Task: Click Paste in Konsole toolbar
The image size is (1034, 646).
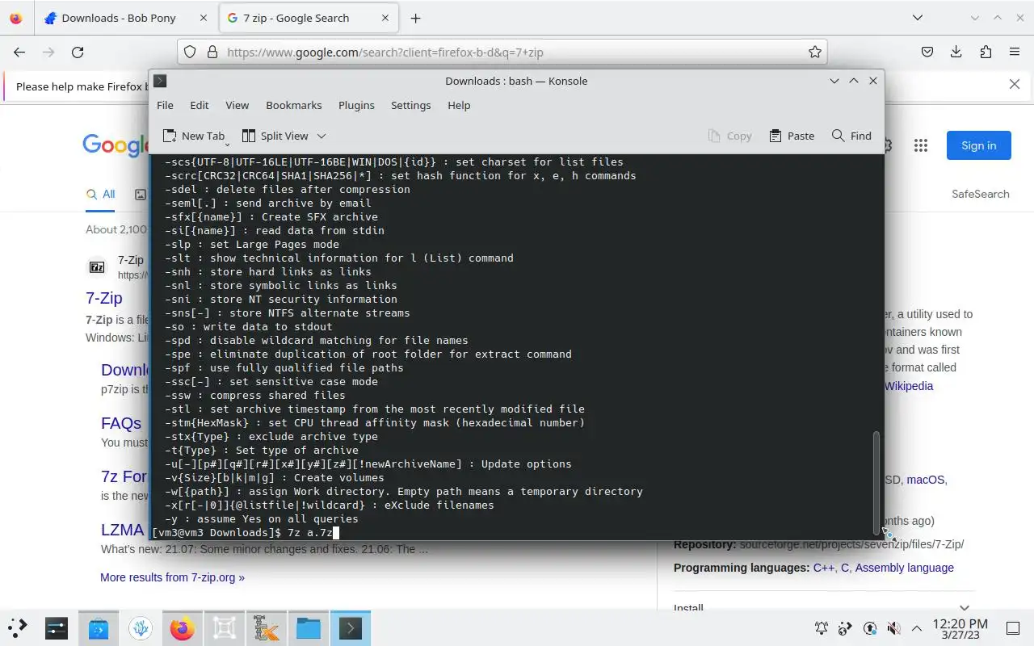Action: (x=792, y=136)
